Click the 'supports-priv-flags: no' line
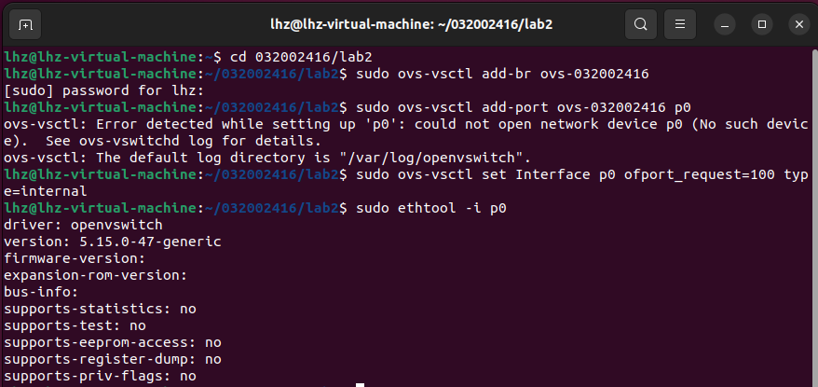Screen dimensions: 818x387 100,376
